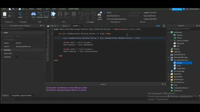This screenshot has width=200, height=112.
Task: Expand the StarterGui node
Action: point(169,74)
